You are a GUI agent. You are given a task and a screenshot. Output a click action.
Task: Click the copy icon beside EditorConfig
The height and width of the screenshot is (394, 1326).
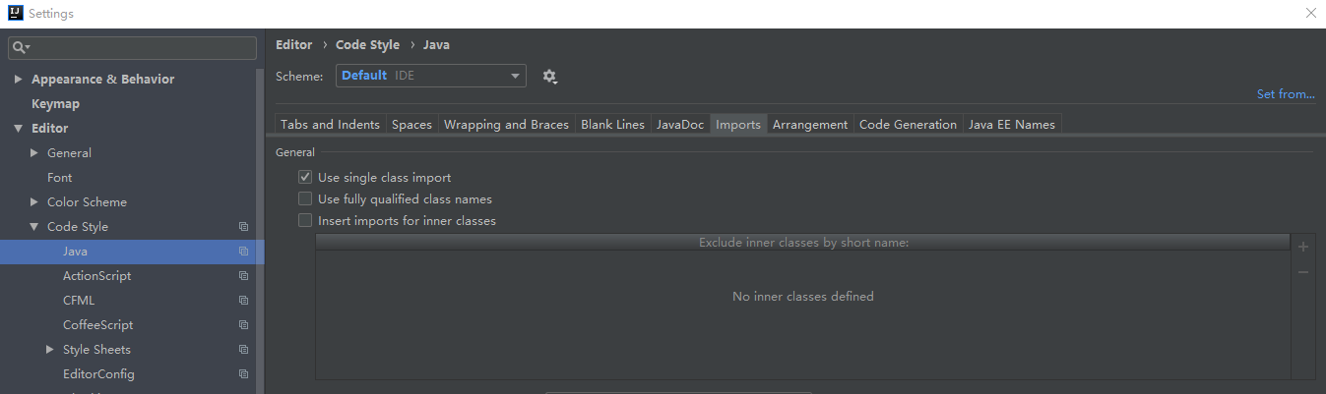pos(243,374)
